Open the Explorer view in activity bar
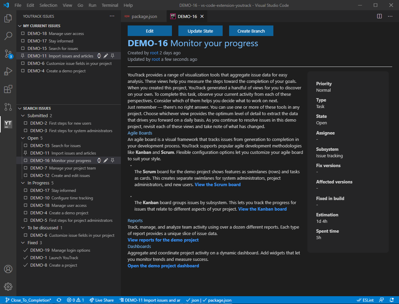The height and width of the screenshot is (304, 399). point(8,18)
